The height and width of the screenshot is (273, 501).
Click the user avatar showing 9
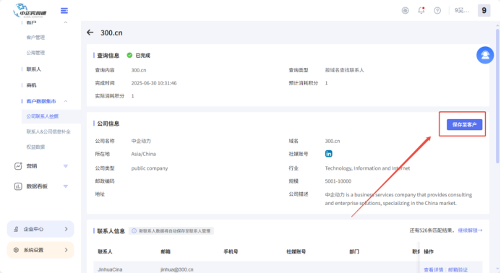484,11
